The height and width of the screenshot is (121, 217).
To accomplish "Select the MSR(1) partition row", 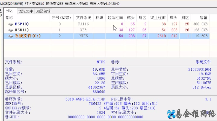I will [106, 30].
